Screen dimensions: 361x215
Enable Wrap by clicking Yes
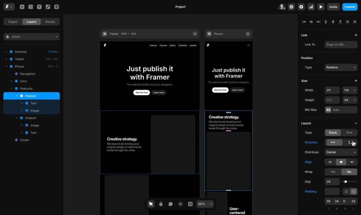click(x=333, y=172)
